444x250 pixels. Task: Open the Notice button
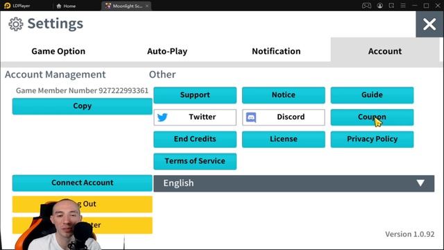(x=284, y=95)
